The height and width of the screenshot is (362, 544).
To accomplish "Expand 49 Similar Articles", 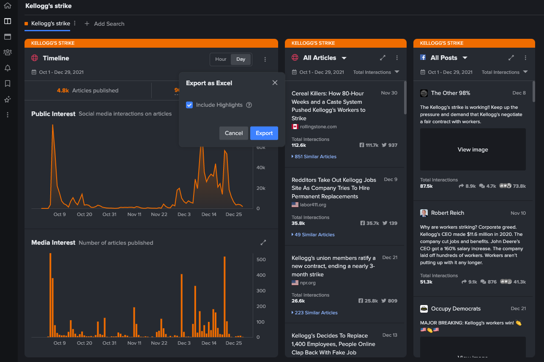I will click(x=313, y=235).
